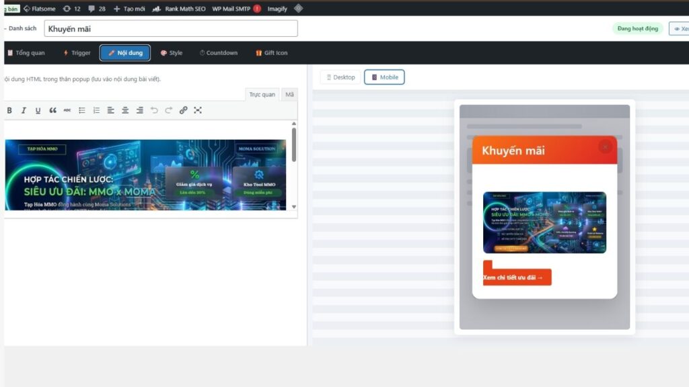Switch to Tổng quan tab

point(26,52)
